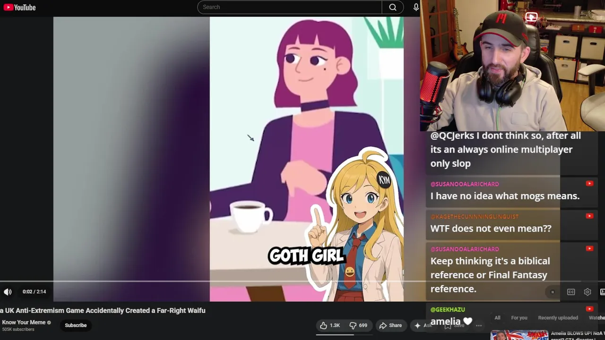The image size is (605, 340).
Task: Like the video (1.3K)
Action: coord(330,325)
